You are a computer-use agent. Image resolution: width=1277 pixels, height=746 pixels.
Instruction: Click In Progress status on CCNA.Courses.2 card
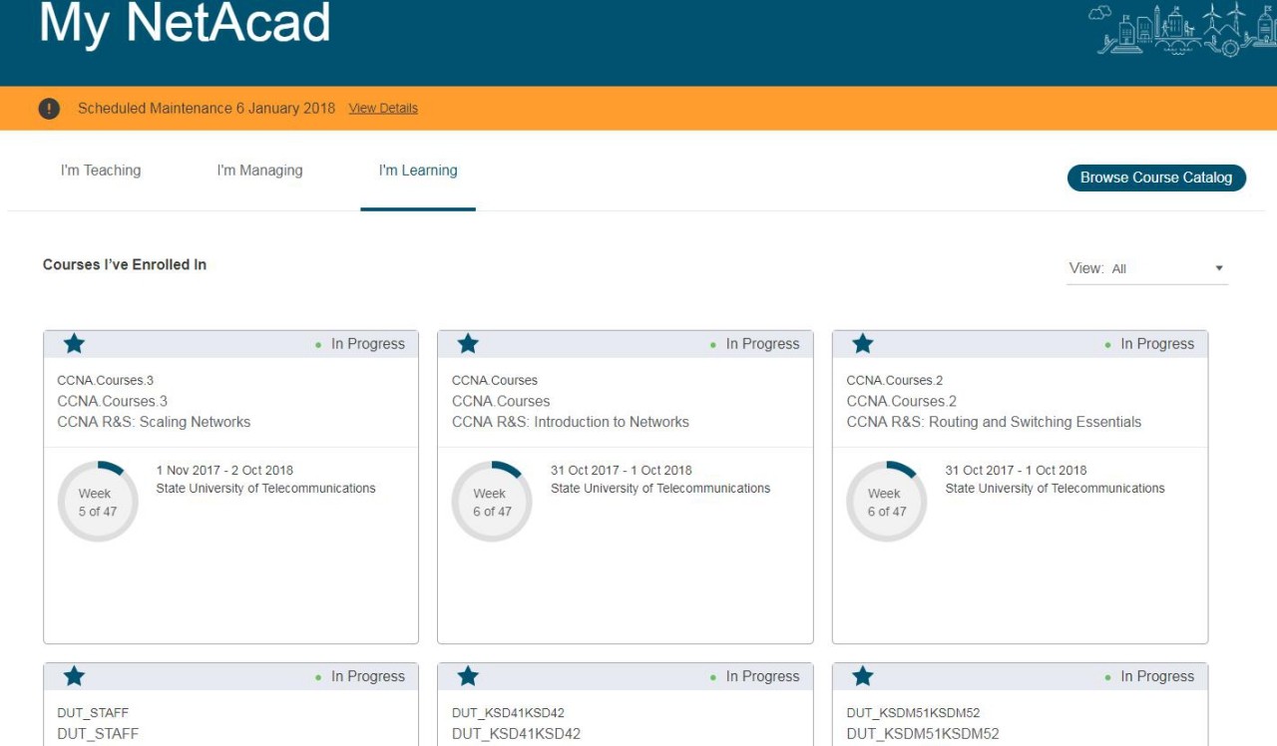point(1149,344)
